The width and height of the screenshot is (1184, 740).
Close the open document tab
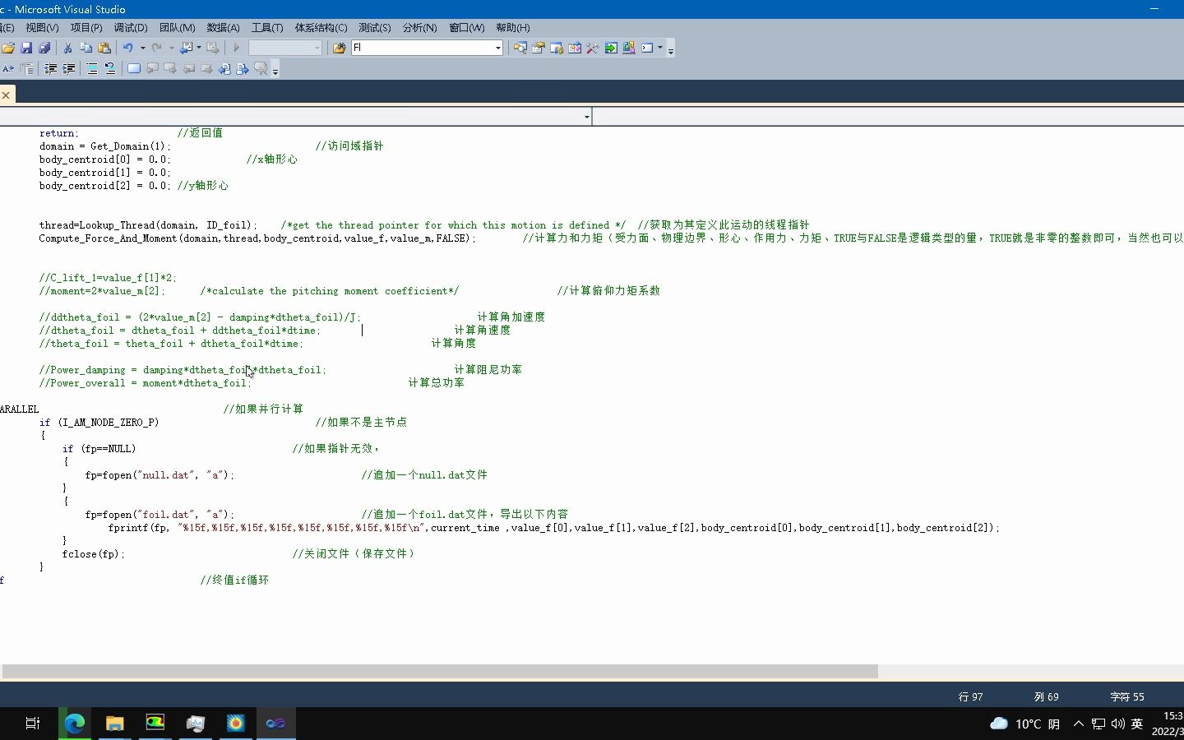(6, 95)
